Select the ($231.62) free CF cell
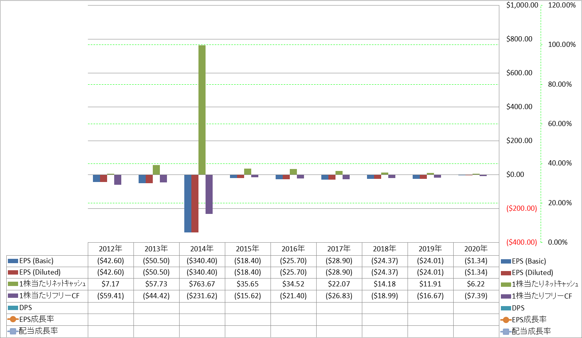This screenshot has width=582, height=338. (202, 296)
